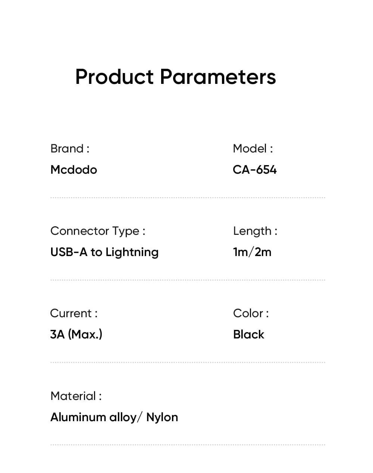The image size is (373, 473).
Task: Select the Mcdodo brand value
Action: point(73,170)
